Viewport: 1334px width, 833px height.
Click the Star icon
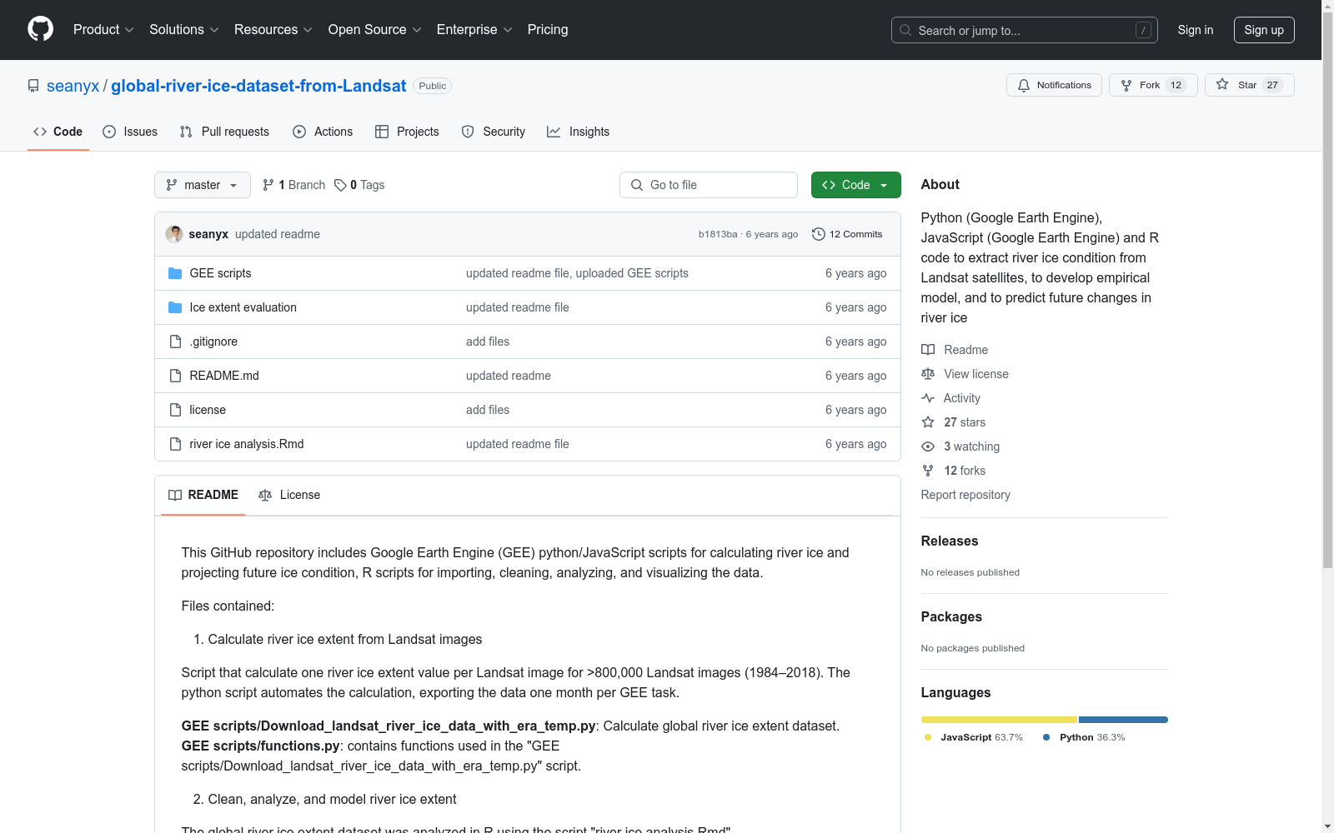(1222, 84)
